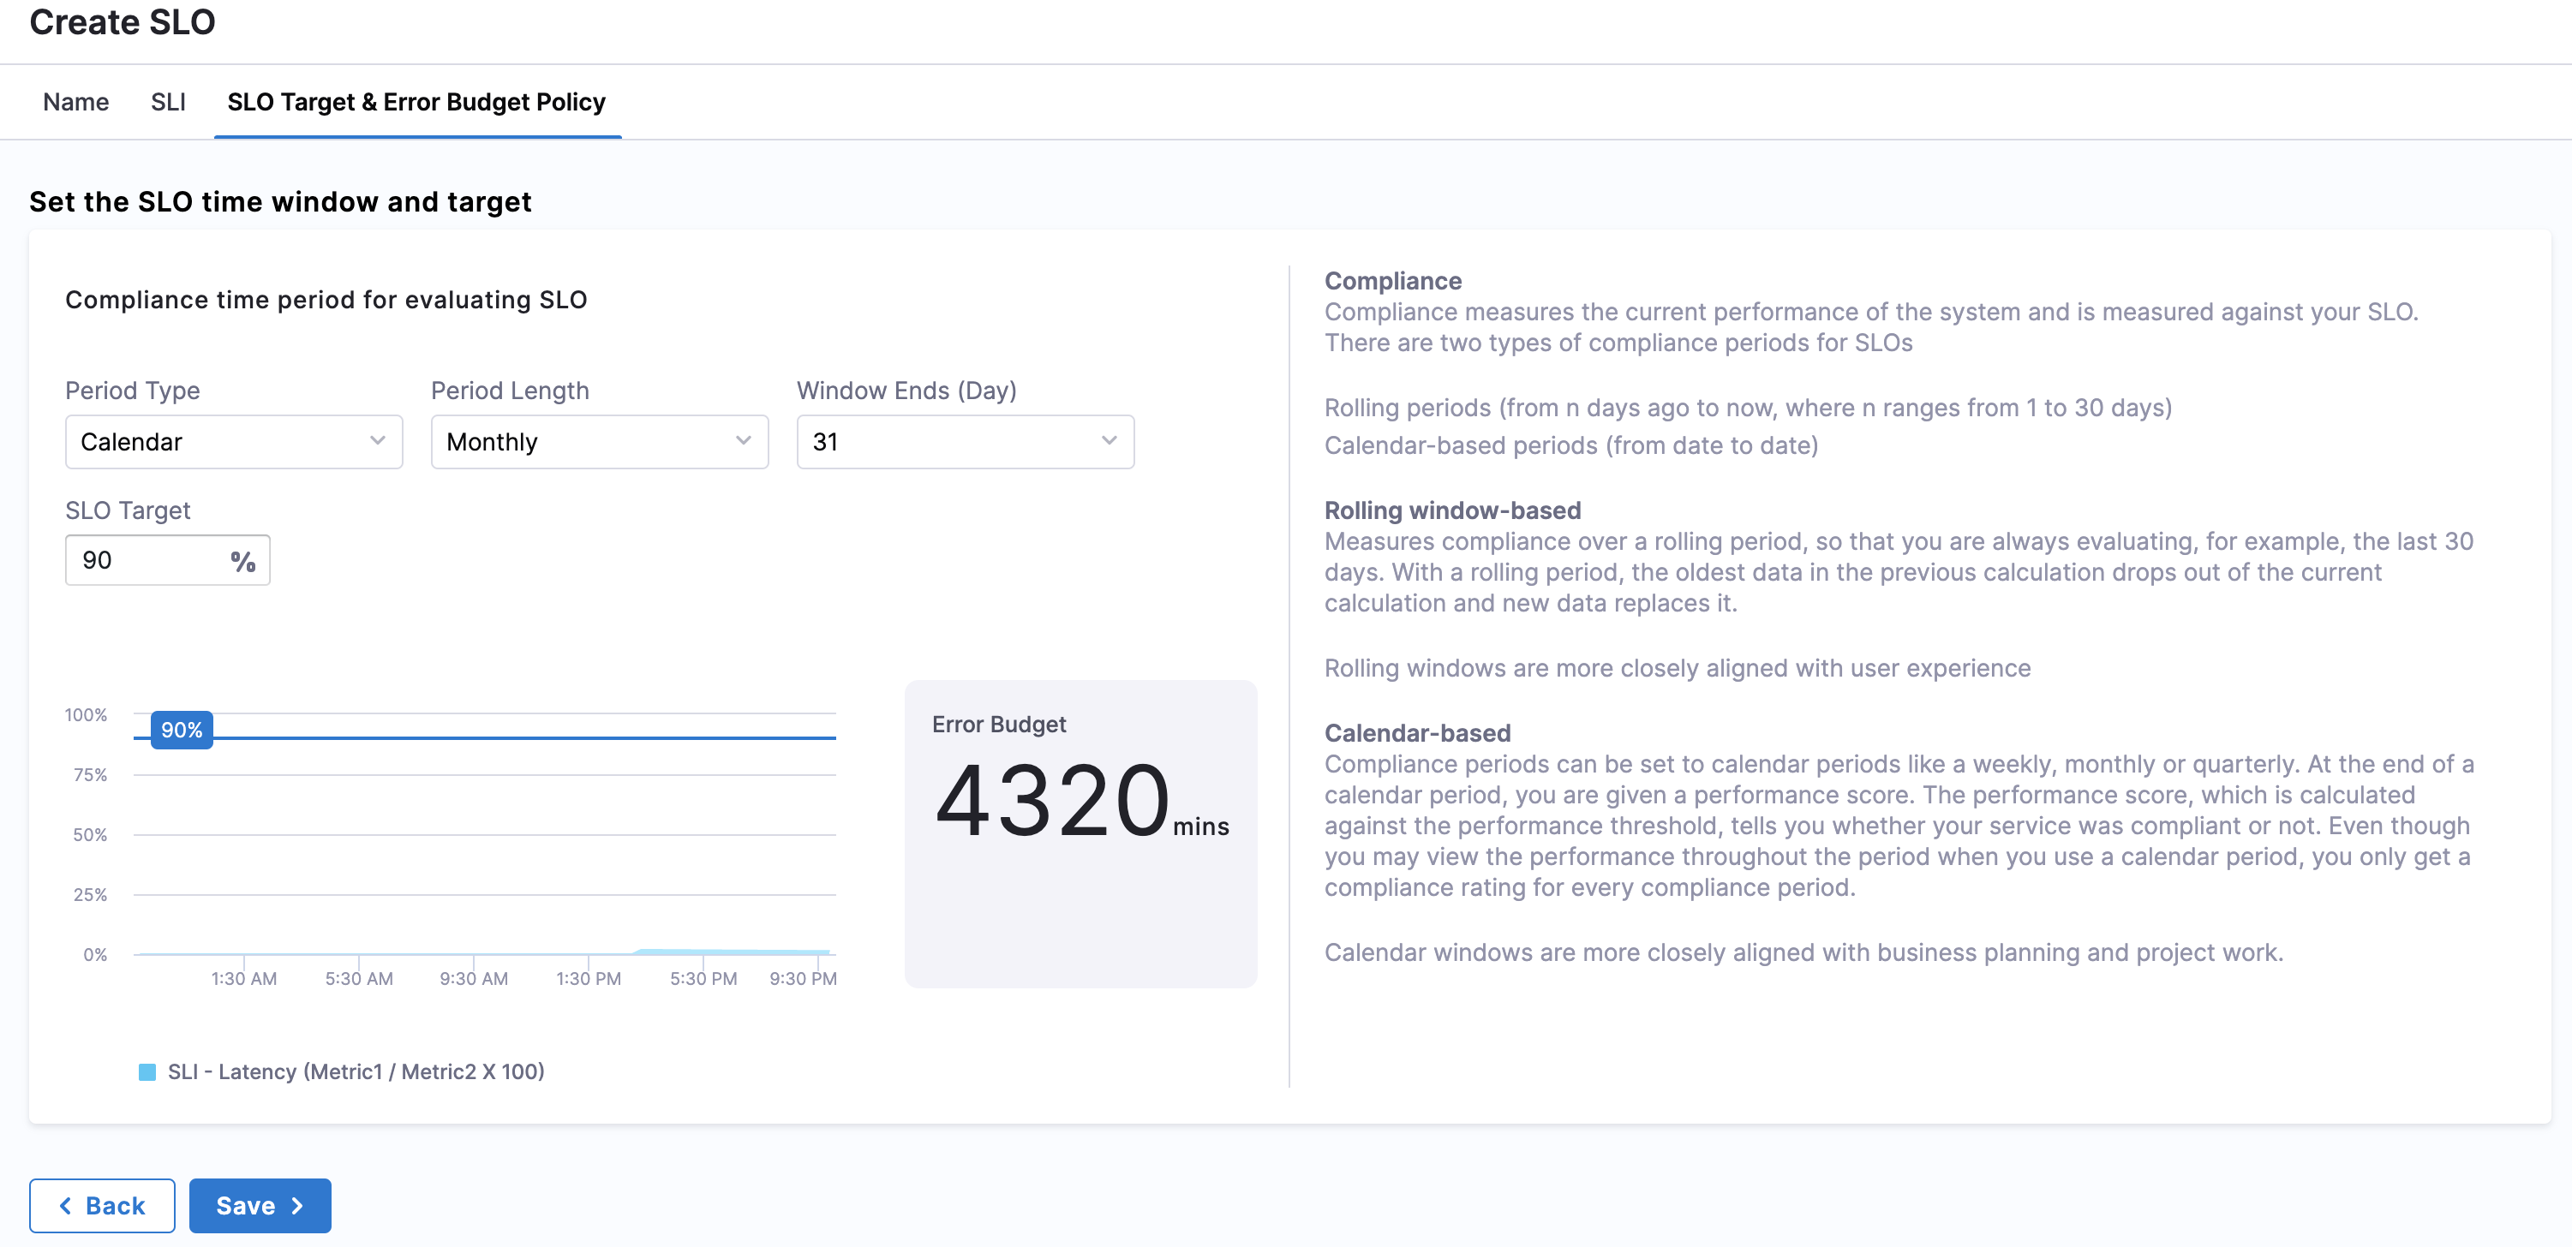Click the Create SLO page heading
The image size is (2572, 1247).
click(x=122, y=22)
